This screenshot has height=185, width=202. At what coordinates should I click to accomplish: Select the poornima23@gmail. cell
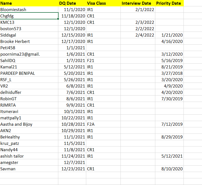(29, 54)
